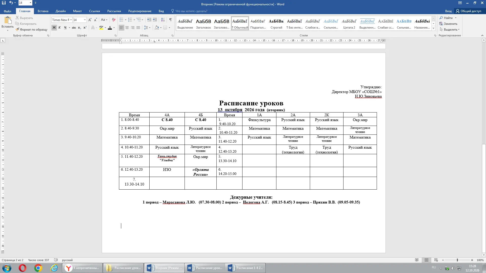Viewport: 486px width, 273px height.
Task: Justify paragraph text
Action: coord(138,28)
